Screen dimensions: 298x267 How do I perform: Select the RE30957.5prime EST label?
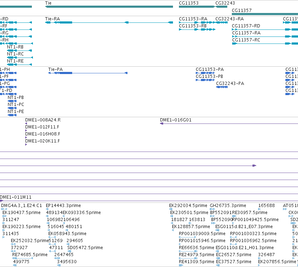250,213
